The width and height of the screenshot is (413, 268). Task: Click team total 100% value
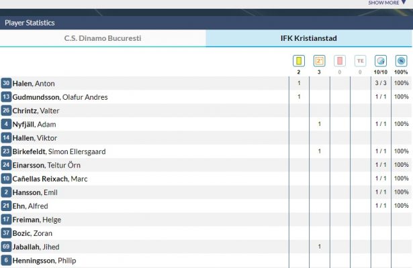[x=401, y=72]
